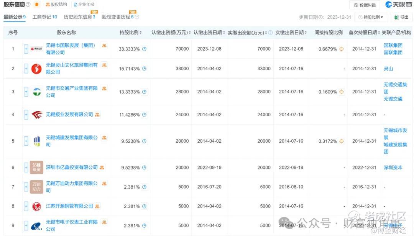Open pie chart icon in 深圳市亿鑫投资 row
The width and height of the screenshot is (414, 240).
(144, 168)
